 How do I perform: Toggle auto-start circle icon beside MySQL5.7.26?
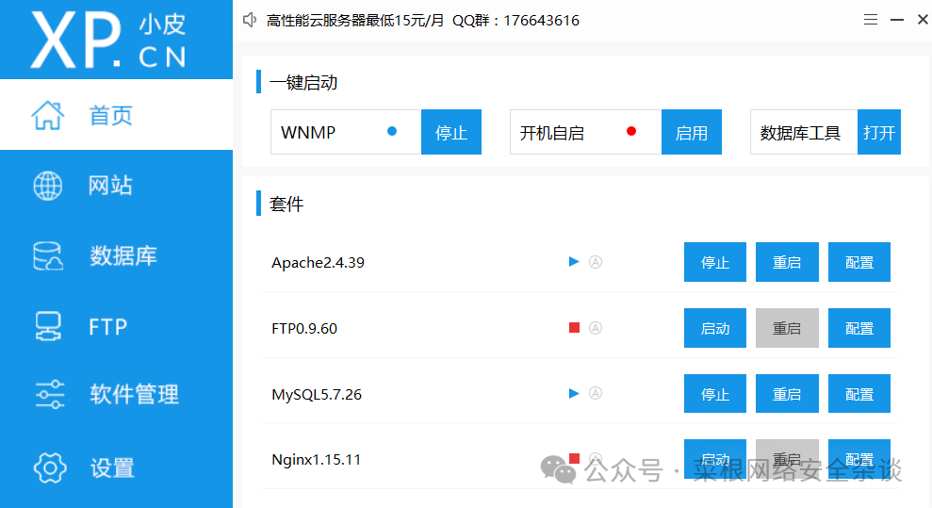click(595, 393)
